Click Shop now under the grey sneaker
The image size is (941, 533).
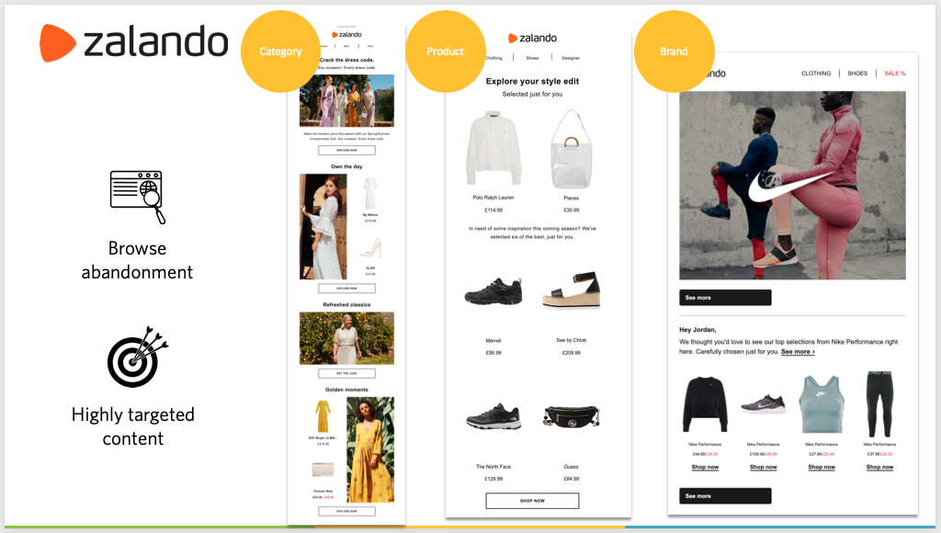coord(764,467)
